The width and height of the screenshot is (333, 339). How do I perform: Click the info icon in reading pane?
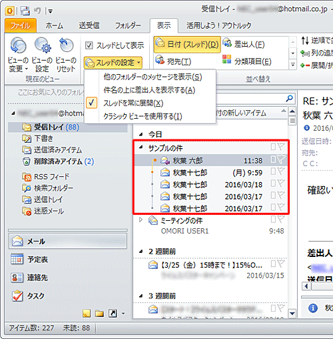313,308
